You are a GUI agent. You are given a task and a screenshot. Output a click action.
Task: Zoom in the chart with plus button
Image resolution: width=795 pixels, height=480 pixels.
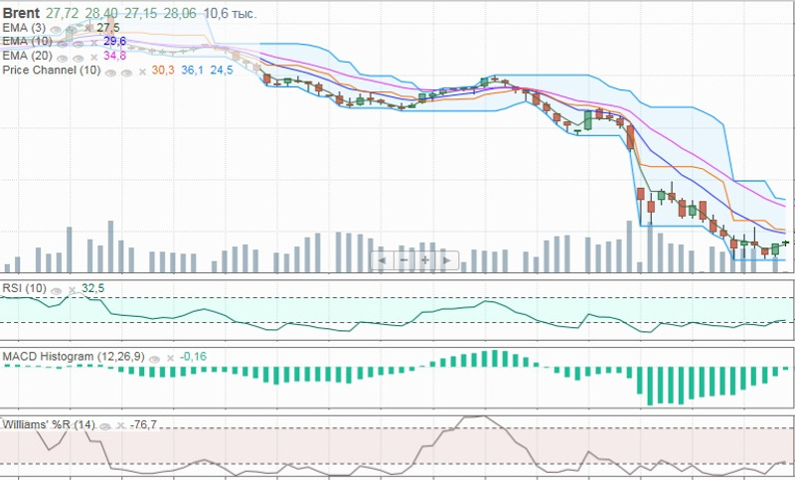point(425,260)
